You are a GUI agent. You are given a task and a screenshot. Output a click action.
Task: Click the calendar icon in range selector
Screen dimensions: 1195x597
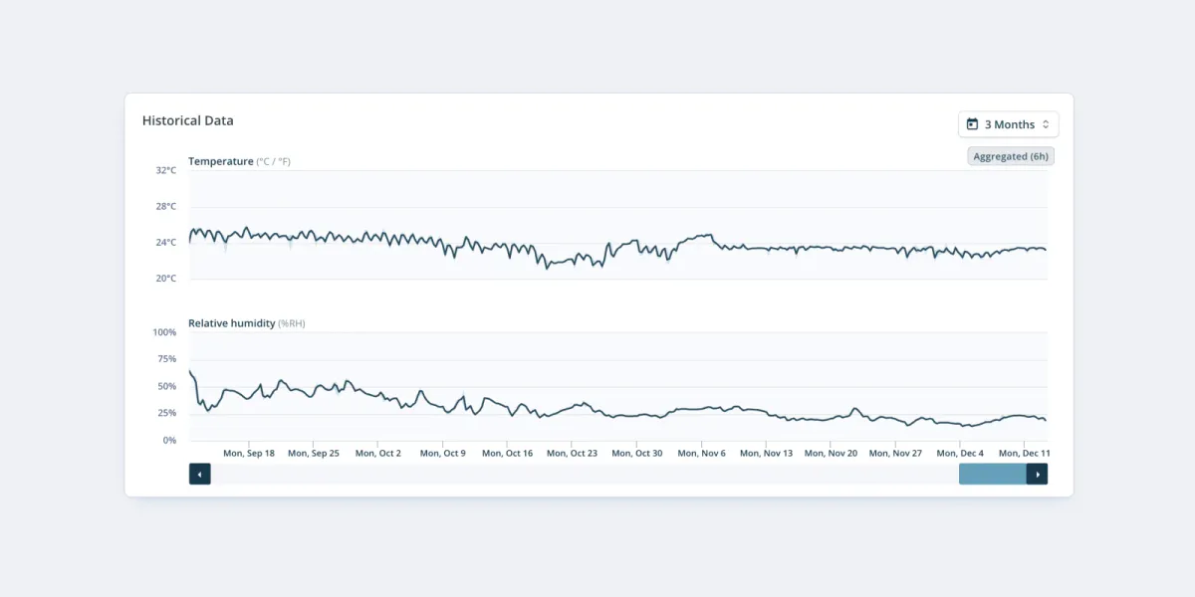coord(972,124)
